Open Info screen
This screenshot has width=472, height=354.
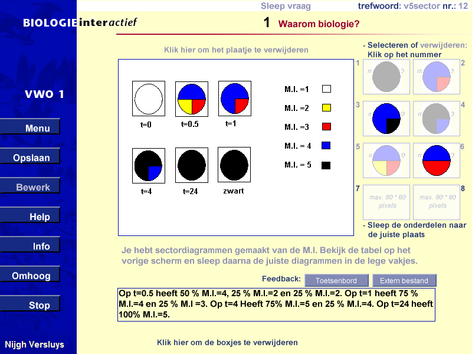31,245
